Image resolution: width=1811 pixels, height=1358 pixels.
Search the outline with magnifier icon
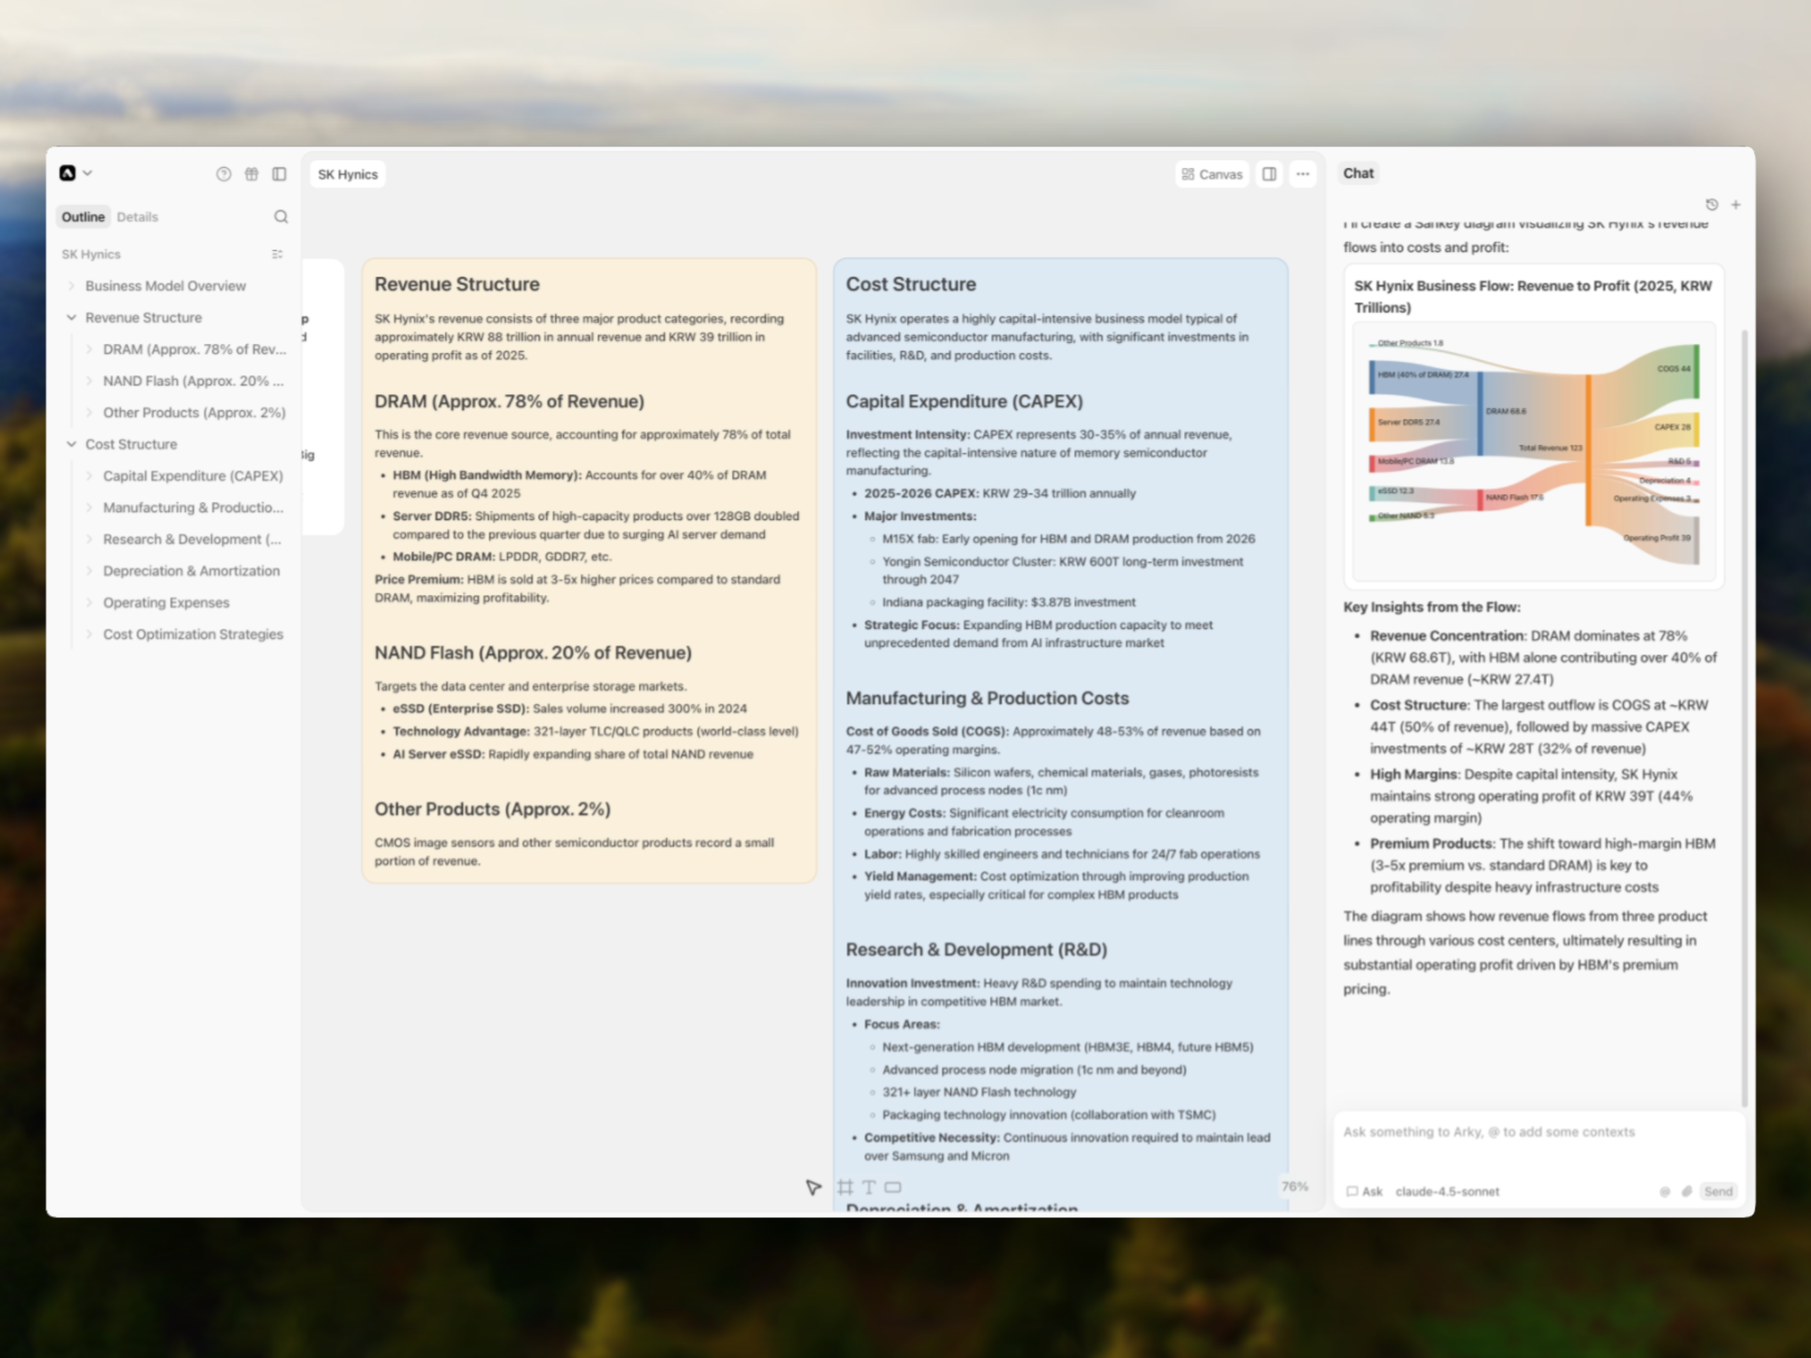pos(281,217)
